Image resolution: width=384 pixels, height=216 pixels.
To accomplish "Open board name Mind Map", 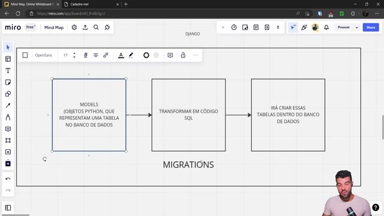I will 54,28.
